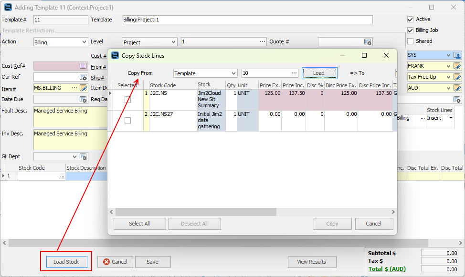Uncheck the Billing Job checkbox
The height and width of the screenshot is (277, 465).
(411, 30)
